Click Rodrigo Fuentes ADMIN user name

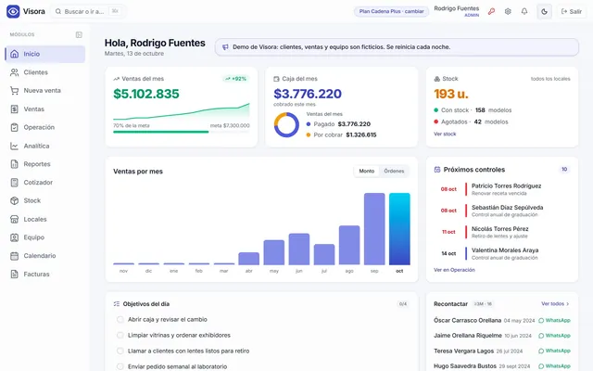pos(456,11)
